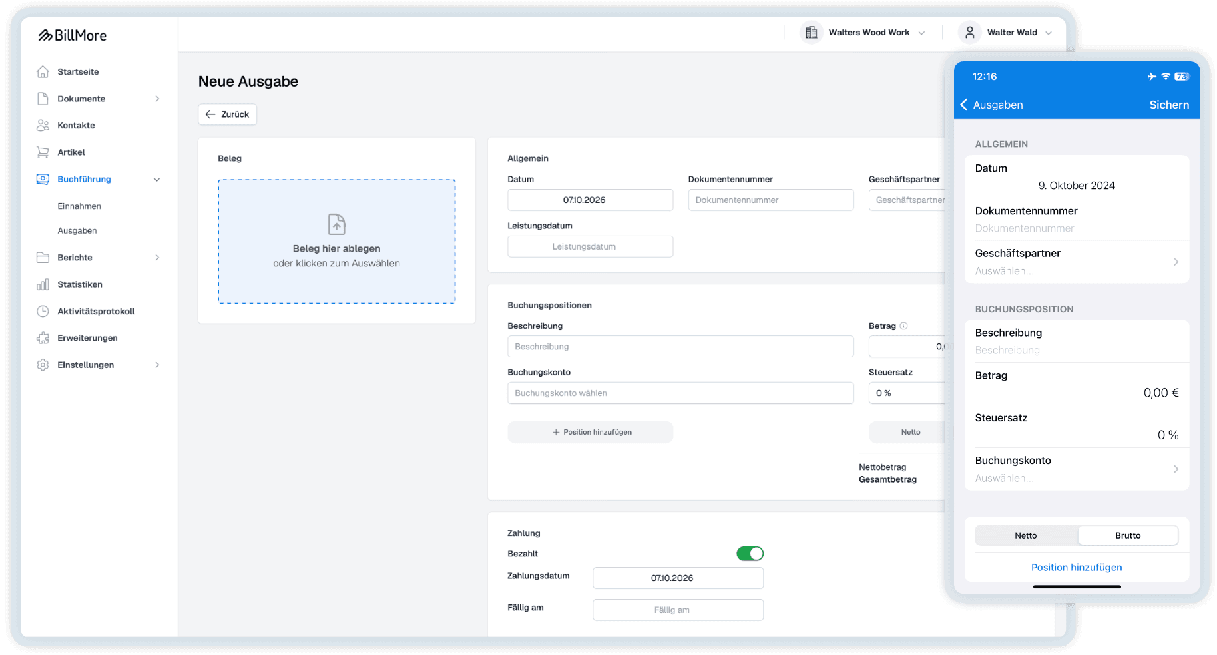Tap Geschäftspartner Auswählen row on phone
Viewport: 1217px width, 655px height.
pos(1077,262)
